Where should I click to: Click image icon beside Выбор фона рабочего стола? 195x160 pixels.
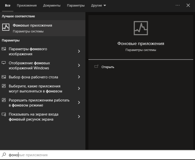point(4,77)
